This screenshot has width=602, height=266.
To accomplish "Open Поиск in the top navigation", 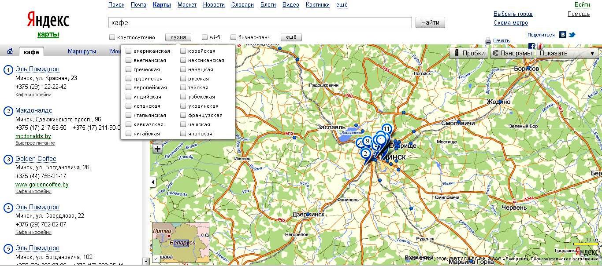I will [x=116, y=5].
